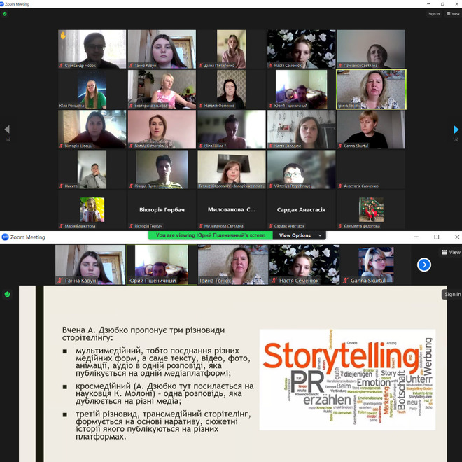The image size is (462, 462).
Task: Click Ганна Кавун's video in strip
Action: pos(90,265)
